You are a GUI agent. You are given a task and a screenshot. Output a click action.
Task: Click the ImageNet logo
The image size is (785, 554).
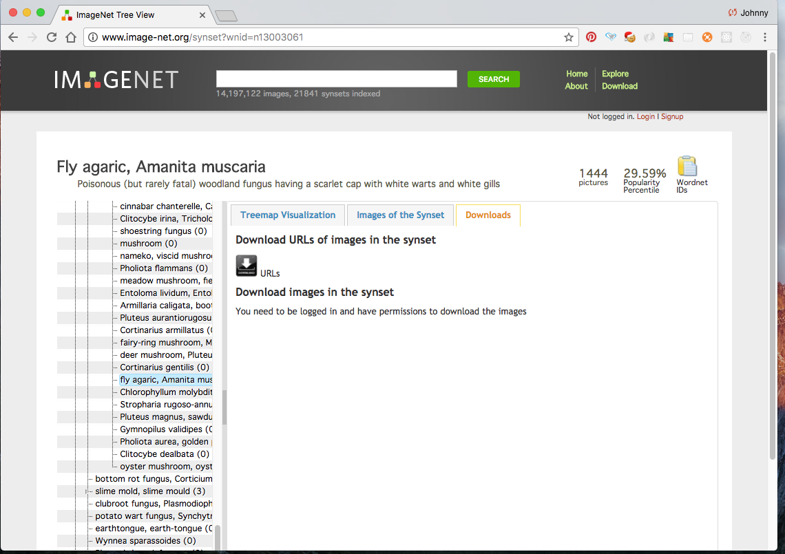pyautogui.click(x=116, y=80)
